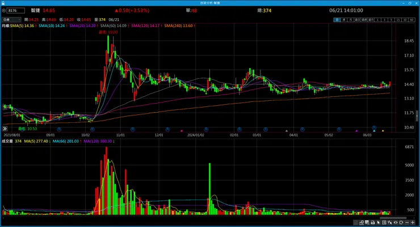Select the 還日 adjusted daily timeframe button
This screenshot has width=420, height=227.
357,20
